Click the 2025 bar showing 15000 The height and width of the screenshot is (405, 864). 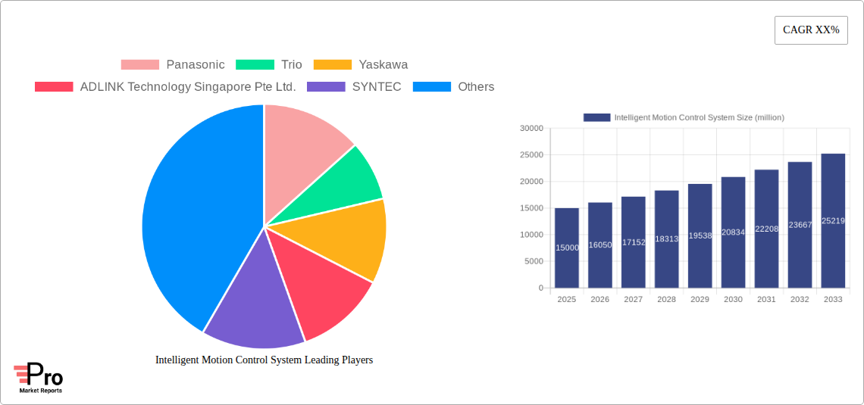(567, 248)
